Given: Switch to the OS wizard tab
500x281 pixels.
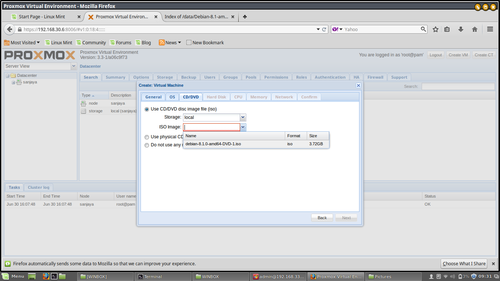Looking at the screenshot, I should coord(172,97).
